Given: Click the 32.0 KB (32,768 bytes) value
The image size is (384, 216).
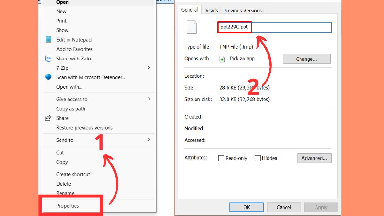Looking at the screenshot, I should [x=244, y=99].
